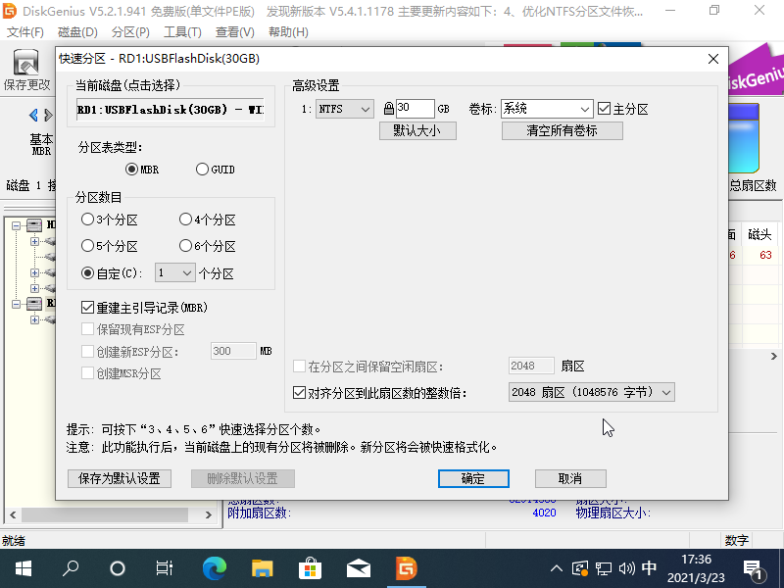Click 清空所有卷标 to clear volume labels

[562, 130]
